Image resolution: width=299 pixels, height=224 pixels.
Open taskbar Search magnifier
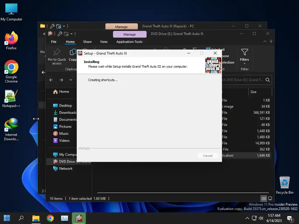tap(21, 218)
